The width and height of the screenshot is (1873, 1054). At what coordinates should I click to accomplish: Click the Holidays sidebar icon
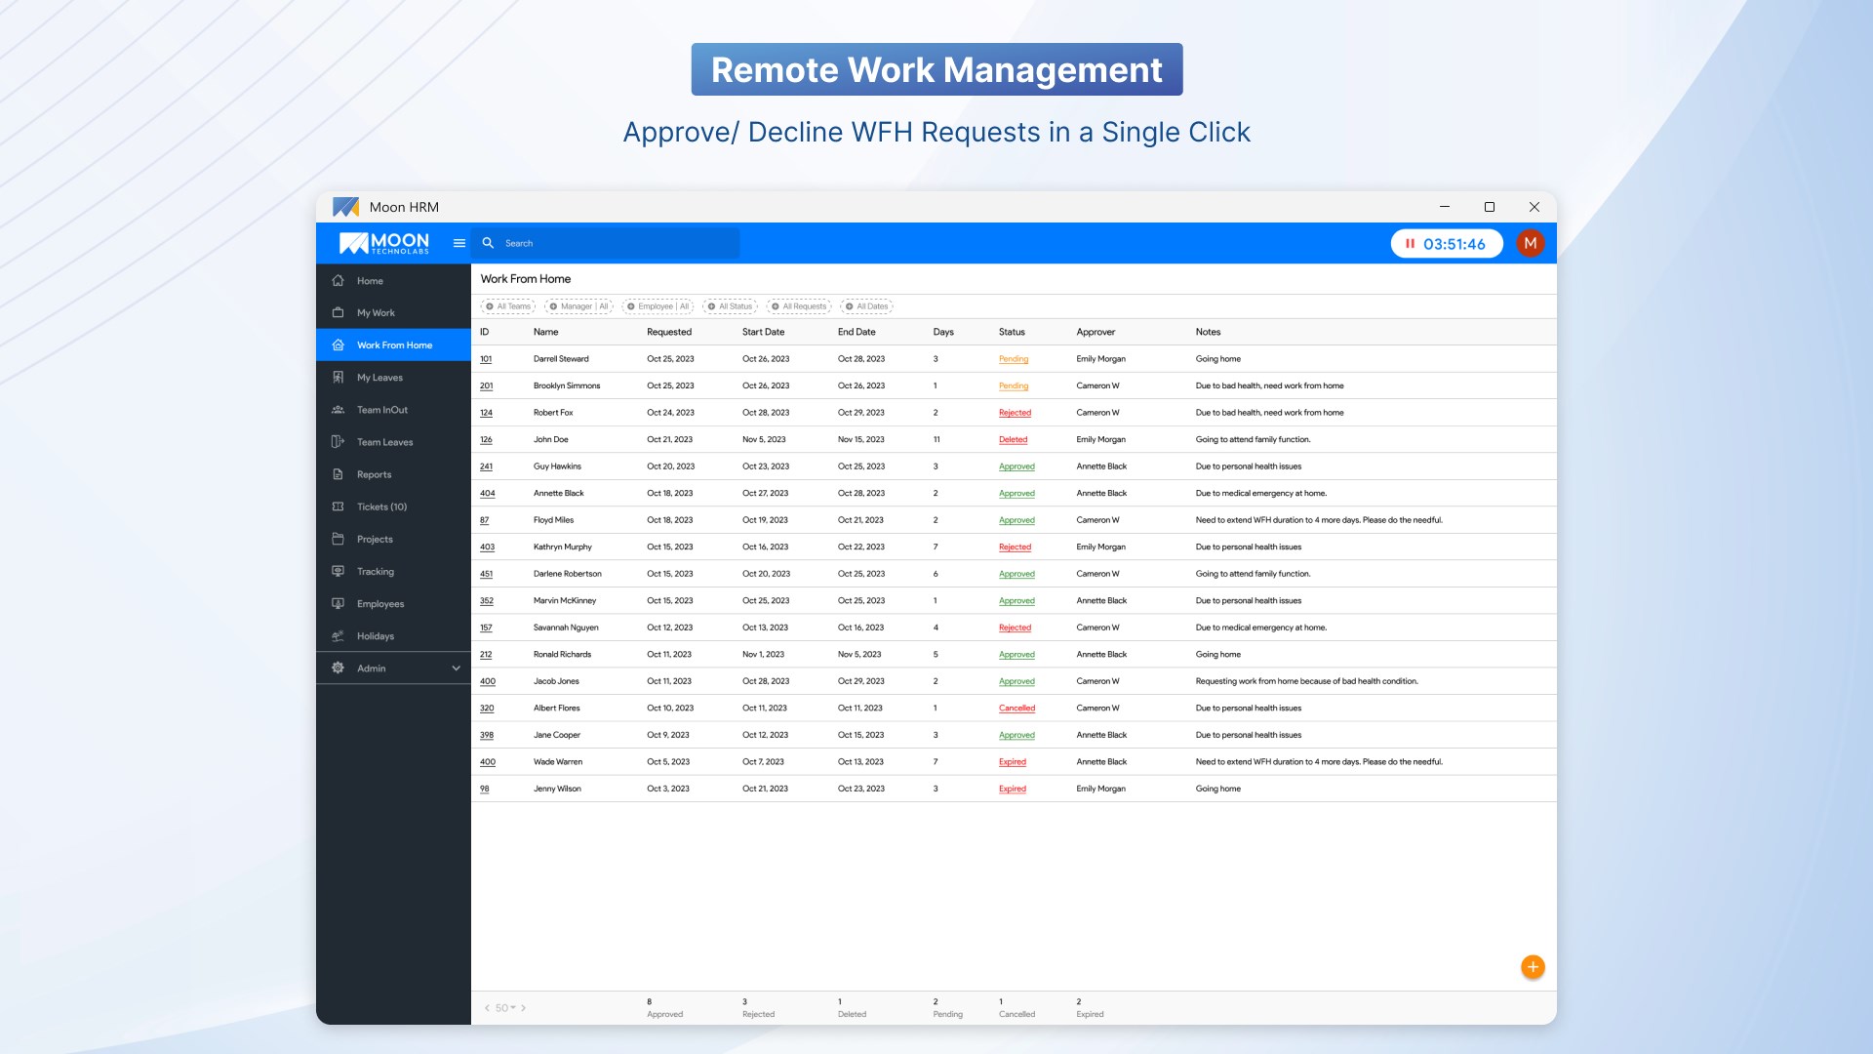[x=339, y=636]
